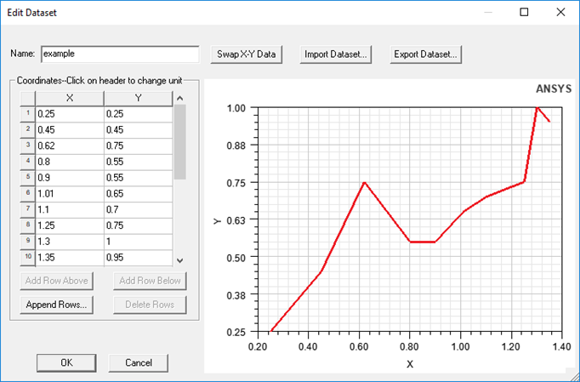Click the Delete Rows button
The height and width of the screenshot is (382, 580).
click(x=150, y=305)
